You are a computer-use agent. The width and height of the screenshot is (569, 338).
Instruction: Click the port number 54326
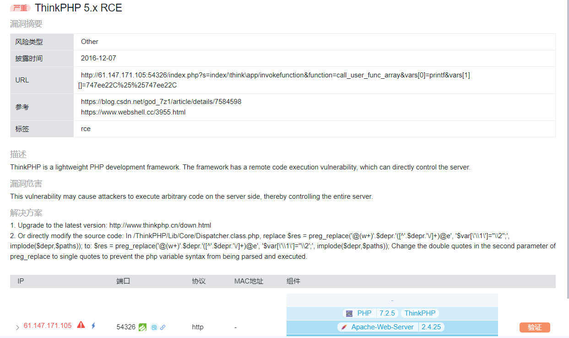[x=126, y=327]
